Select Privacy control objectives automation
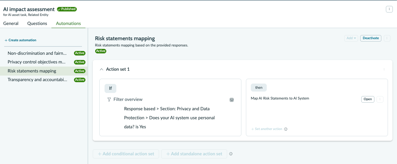The image size is (397, 164). [44, 62]
